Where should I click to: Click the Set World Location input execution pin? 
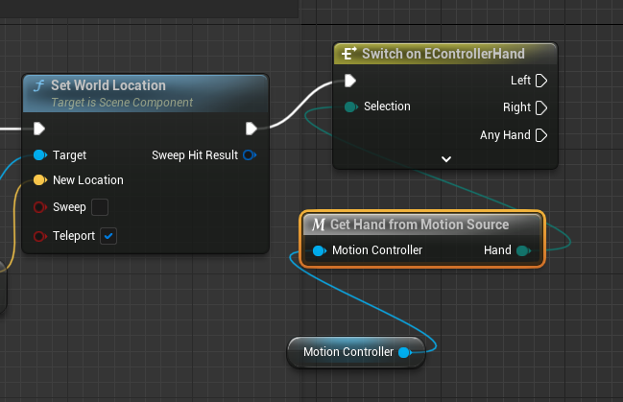39,129
